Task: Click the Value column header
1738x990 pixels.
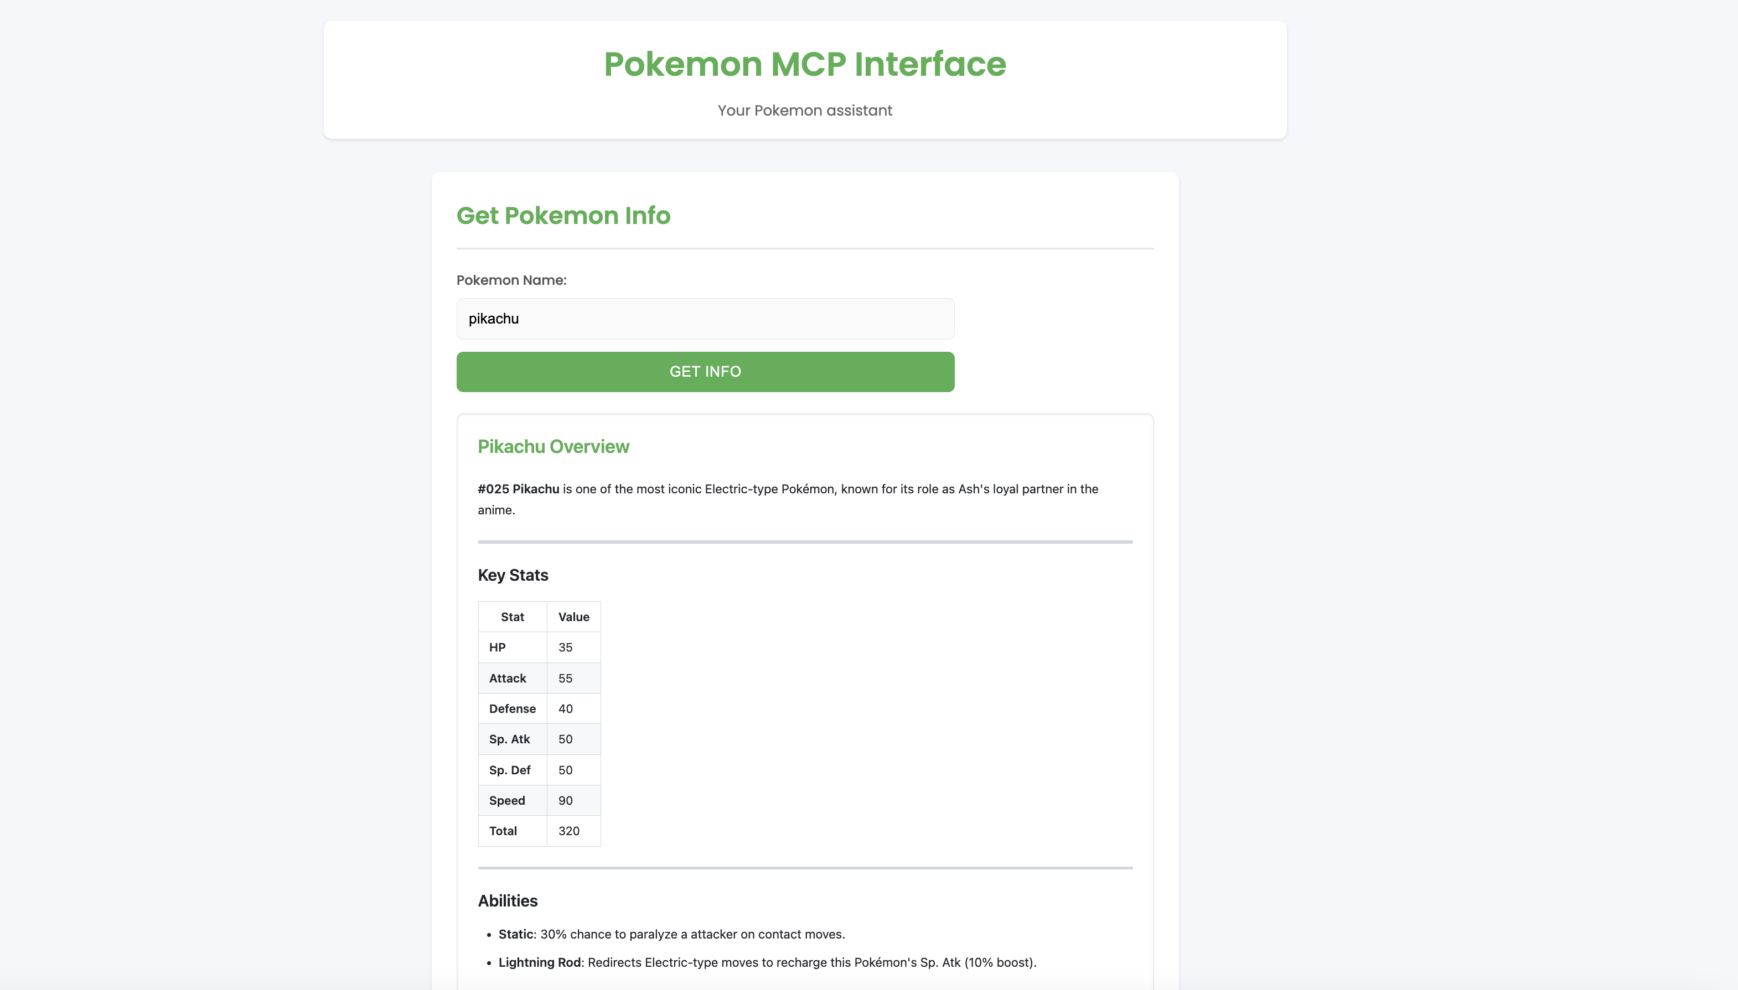Action: point(573,616)
